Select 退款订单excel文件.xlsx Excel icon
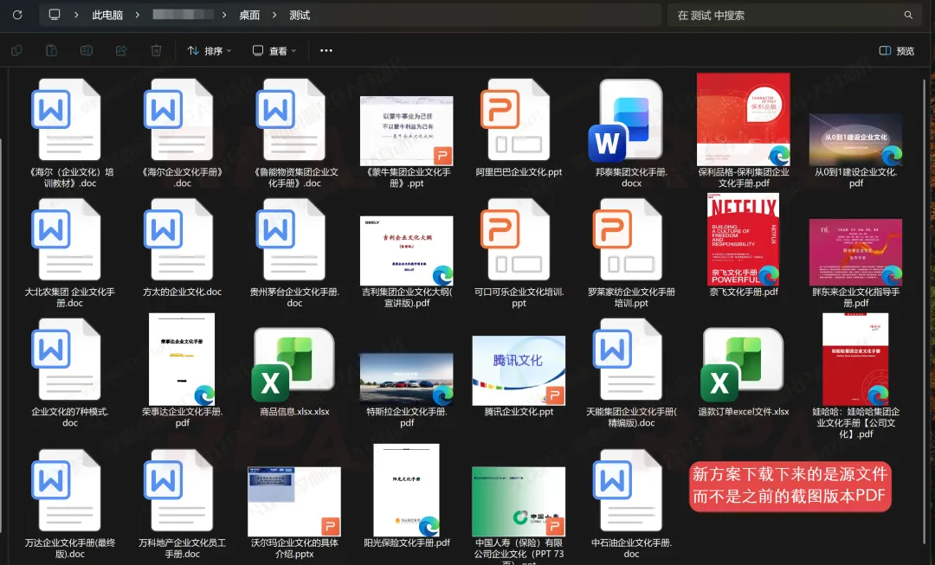 click(742, 365)
